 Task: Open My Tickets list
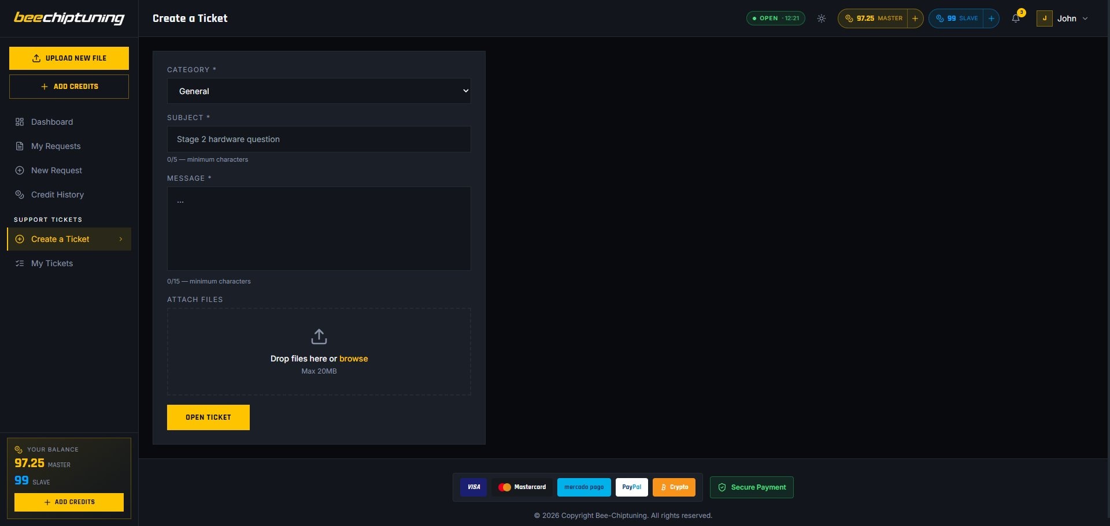[69, 263]
